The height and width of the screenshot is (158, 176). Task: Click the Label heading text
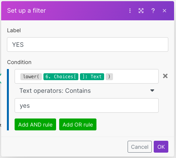(14, 30)
